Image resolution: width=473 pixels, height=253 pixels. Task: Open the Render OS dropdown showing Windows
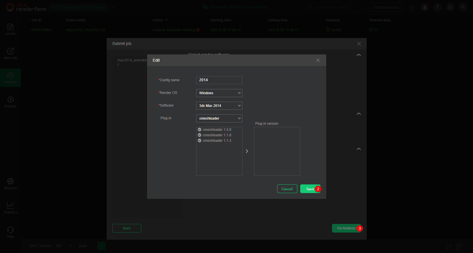pyautogui.click(x=219, y=93)
